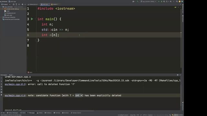This screenshot has height=116, width=207.
Task: Click the UTF-8 encoding status bar entry
Action: click(x=145, y=115)
